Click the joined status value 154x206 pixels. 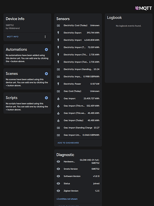(96, 183)
